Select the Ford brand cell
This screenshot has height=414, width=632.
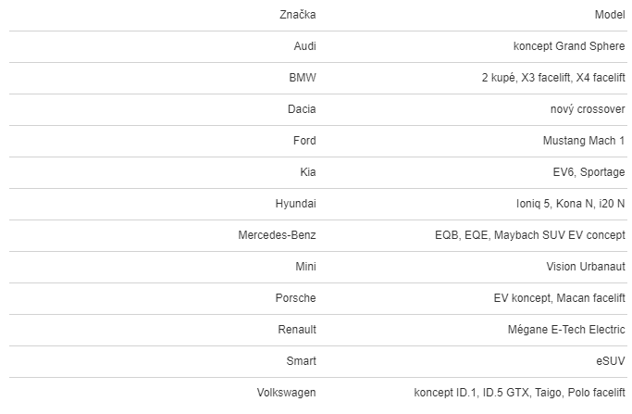pyautogui.click(x=304, y=141)
